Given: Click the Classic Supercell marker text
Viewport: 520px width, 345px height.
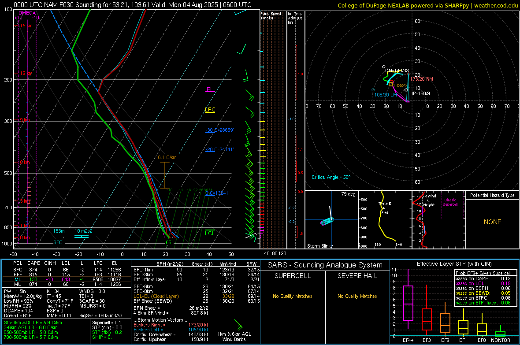Looking at the screenshot, I should click(450, 202).
